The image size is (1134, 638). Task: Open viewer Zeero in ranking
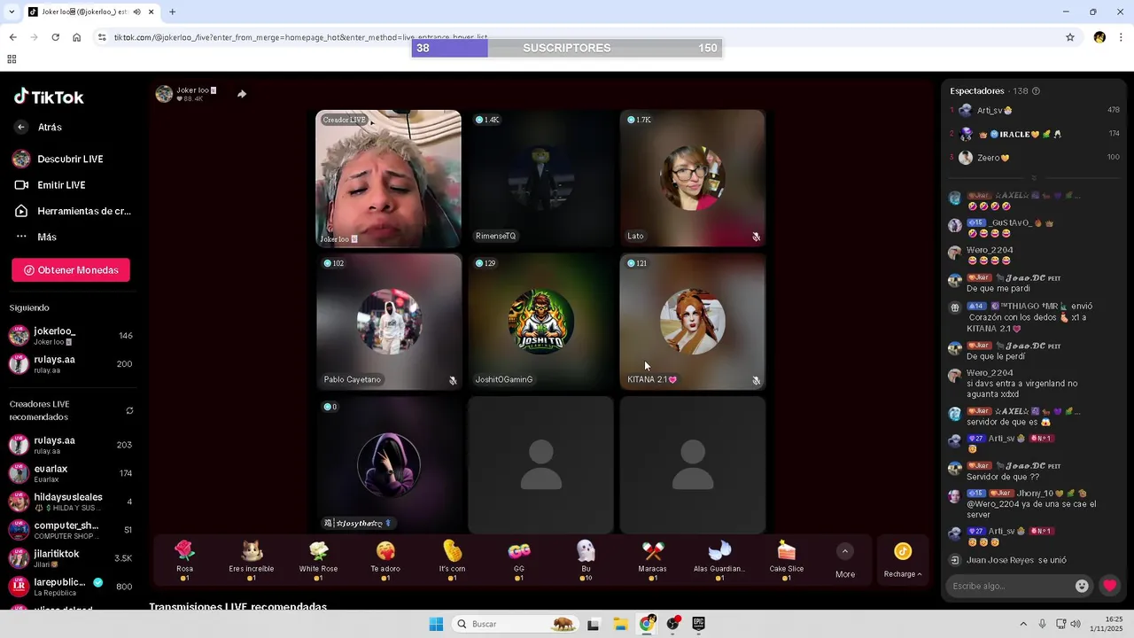(x=1035, y=158)
